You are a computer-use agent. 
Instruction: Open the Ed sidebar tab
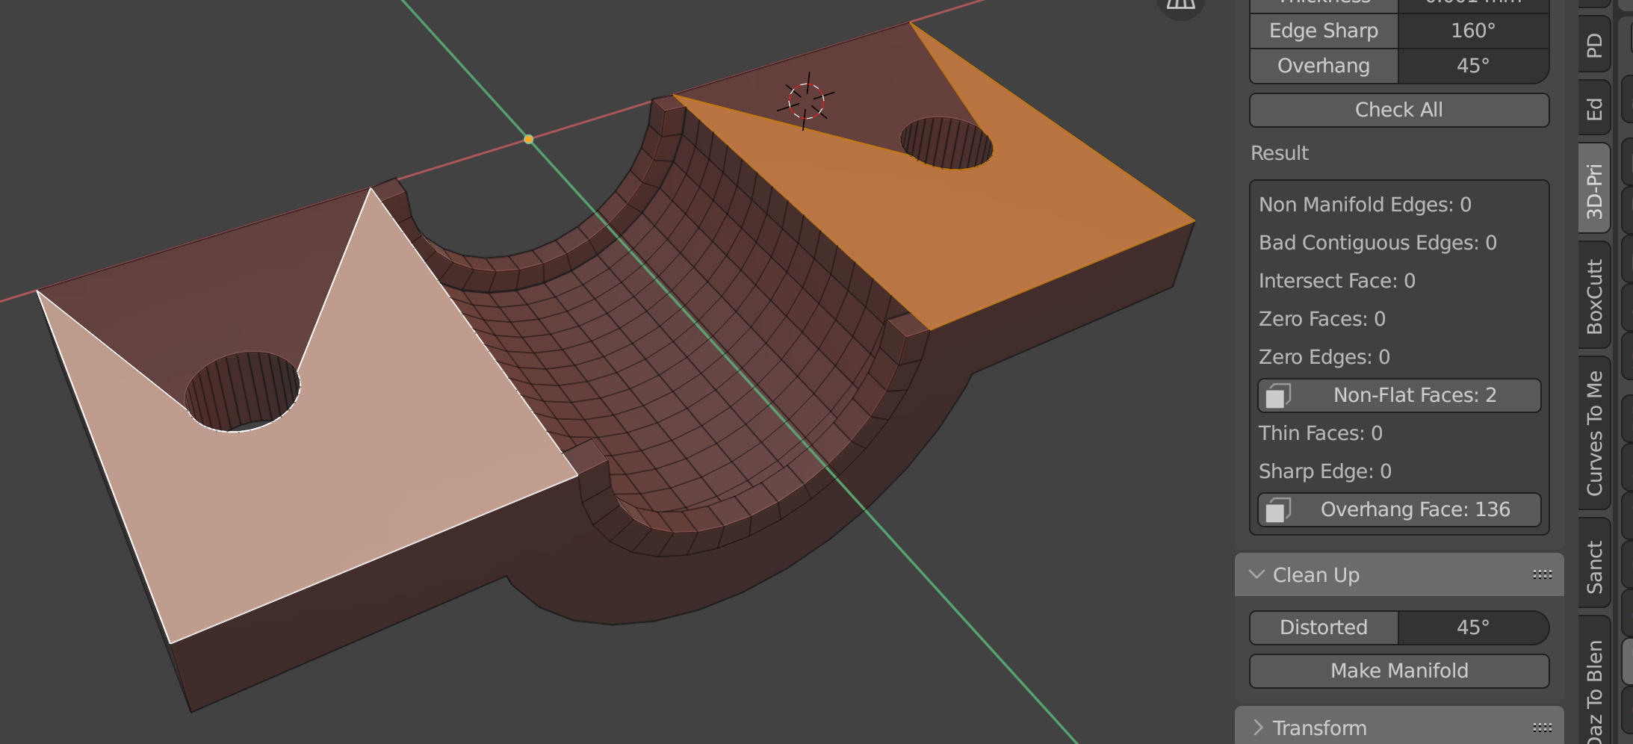point(1593,109)
